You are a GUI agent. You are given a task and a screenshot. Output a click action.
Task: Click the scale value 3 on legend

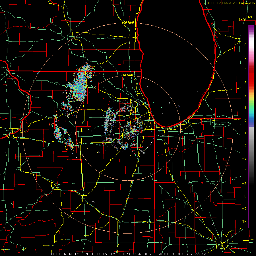coord(245,82)
